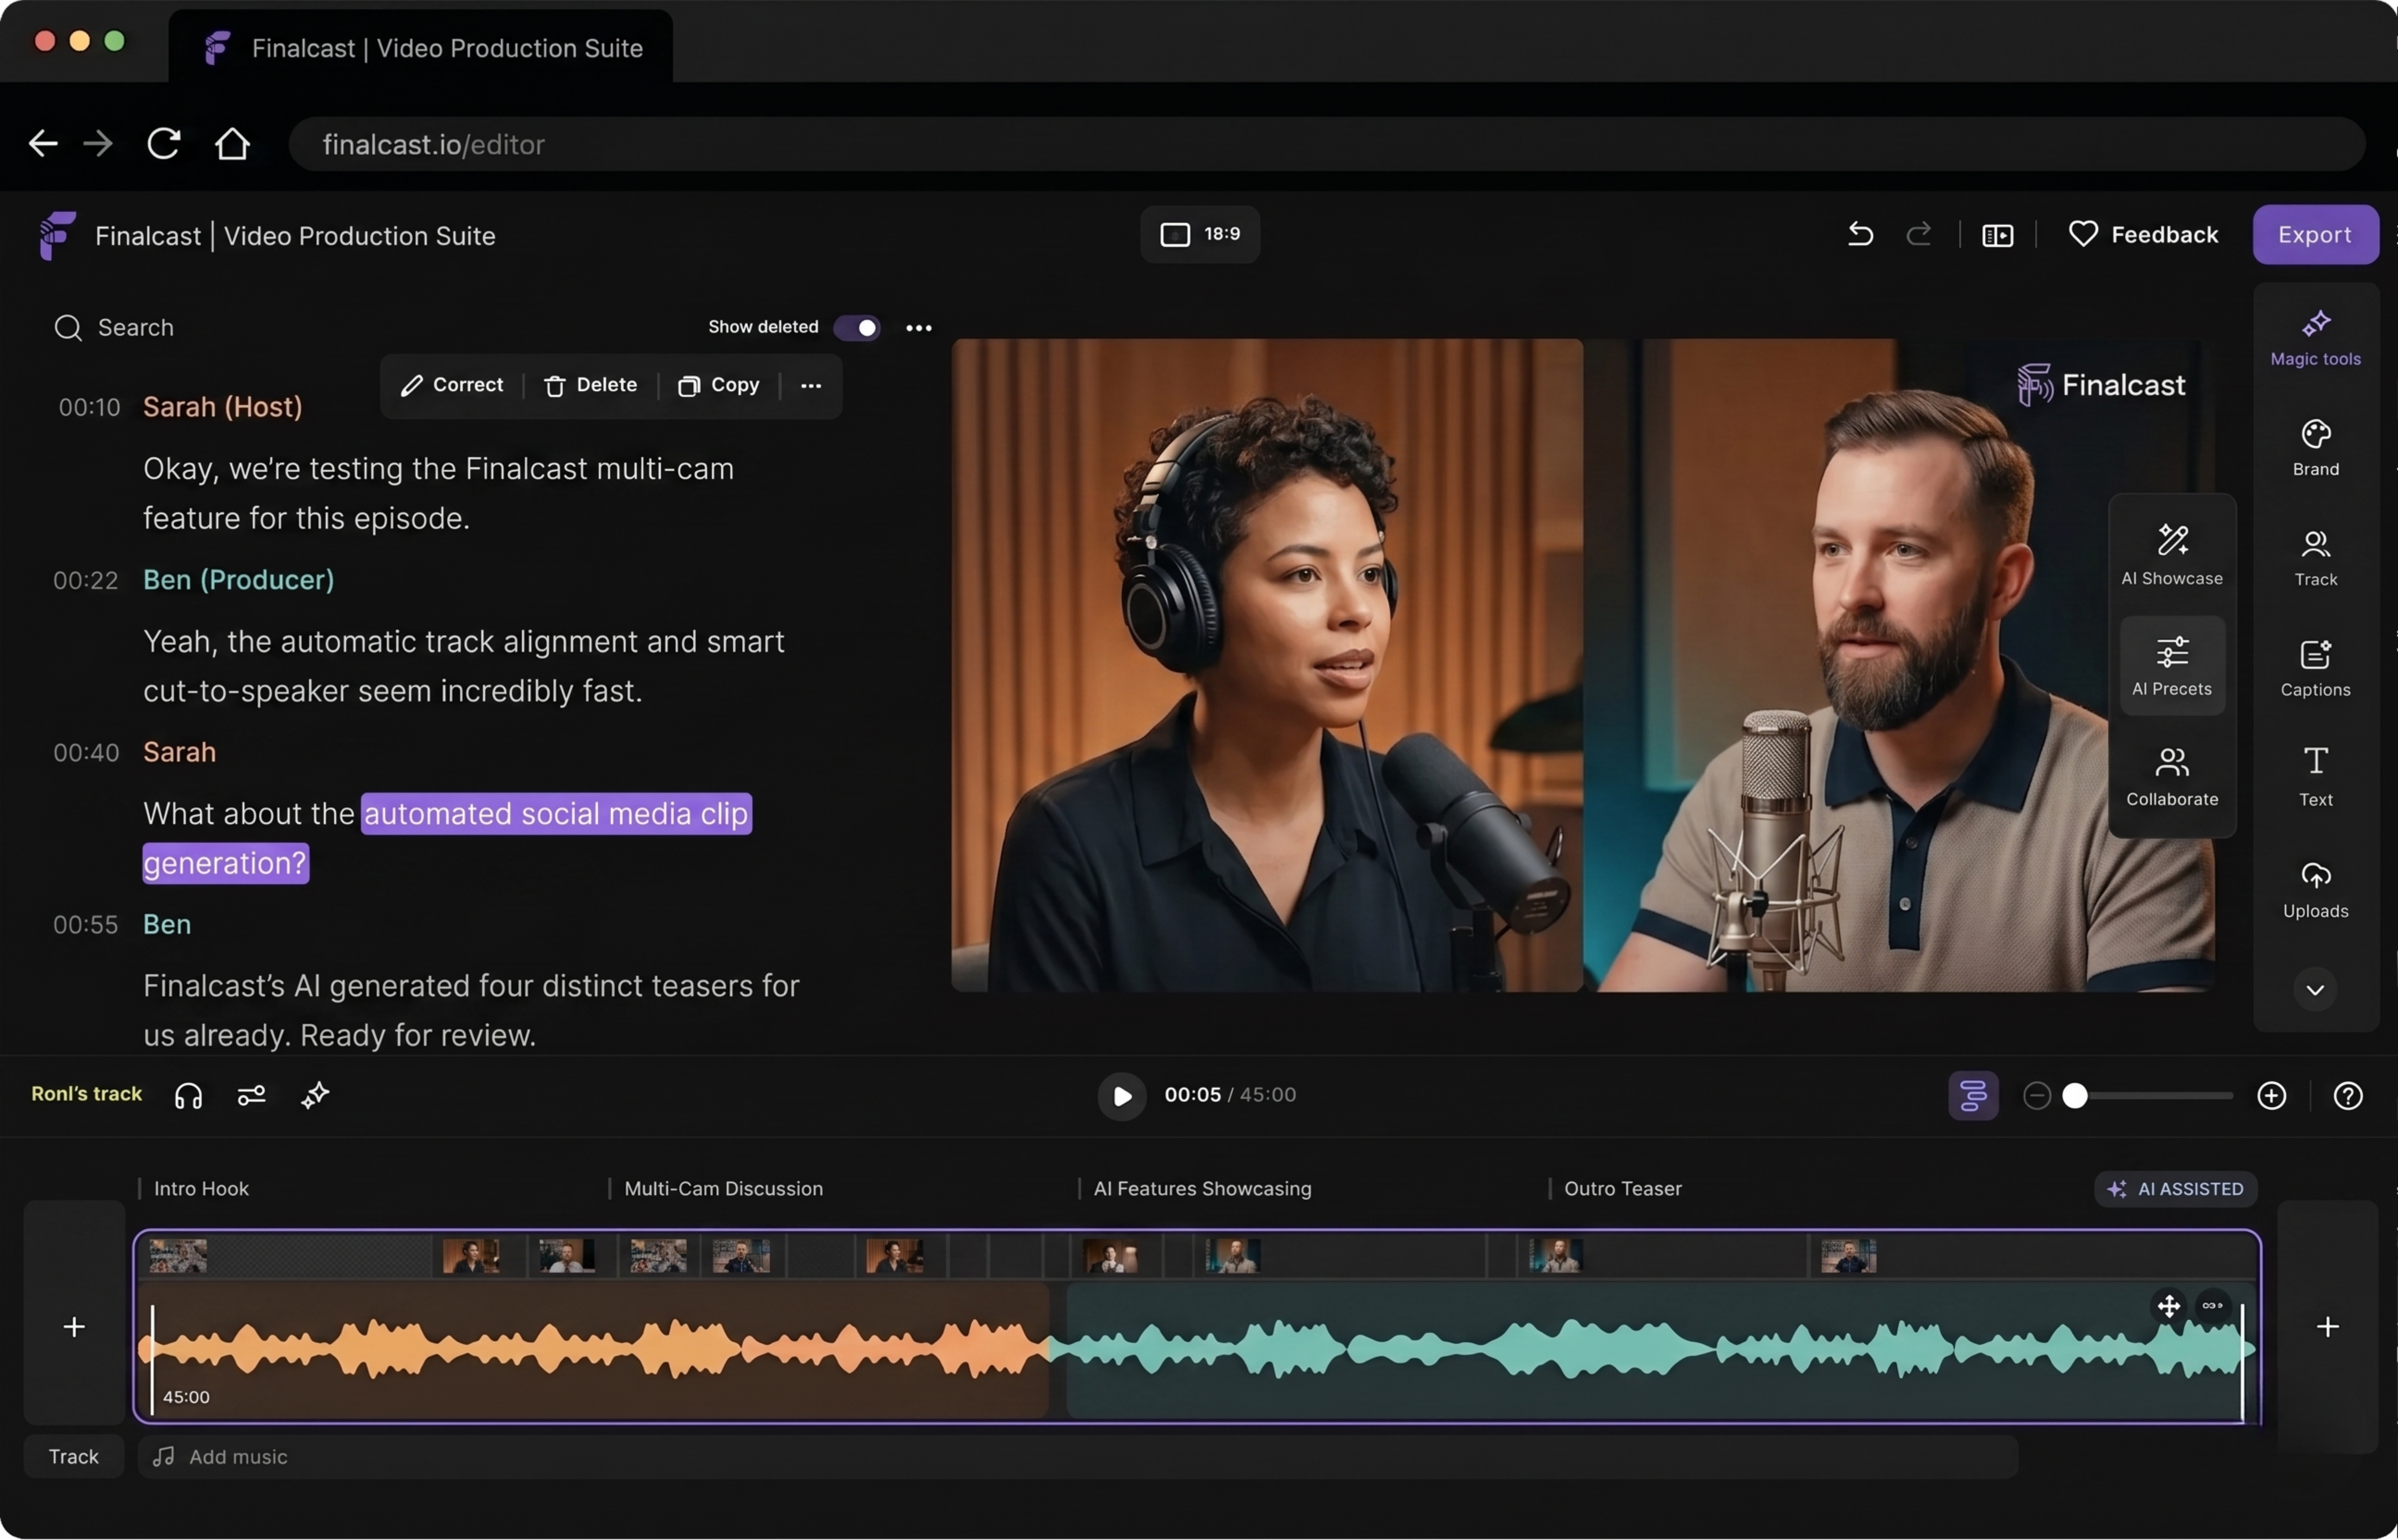
Task: Toggle the timeline layout view button
Action: [1973, 1096]
